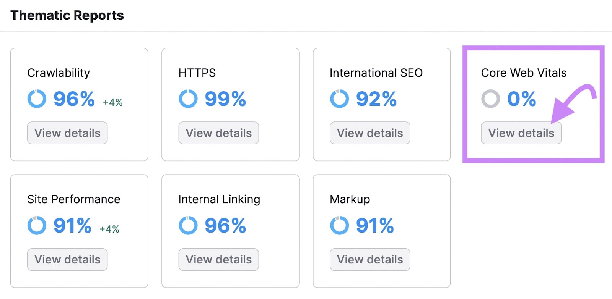The image size is (612, 299).
Task: Click the Crawlability progress circle icon
Action: coord(36,99)
